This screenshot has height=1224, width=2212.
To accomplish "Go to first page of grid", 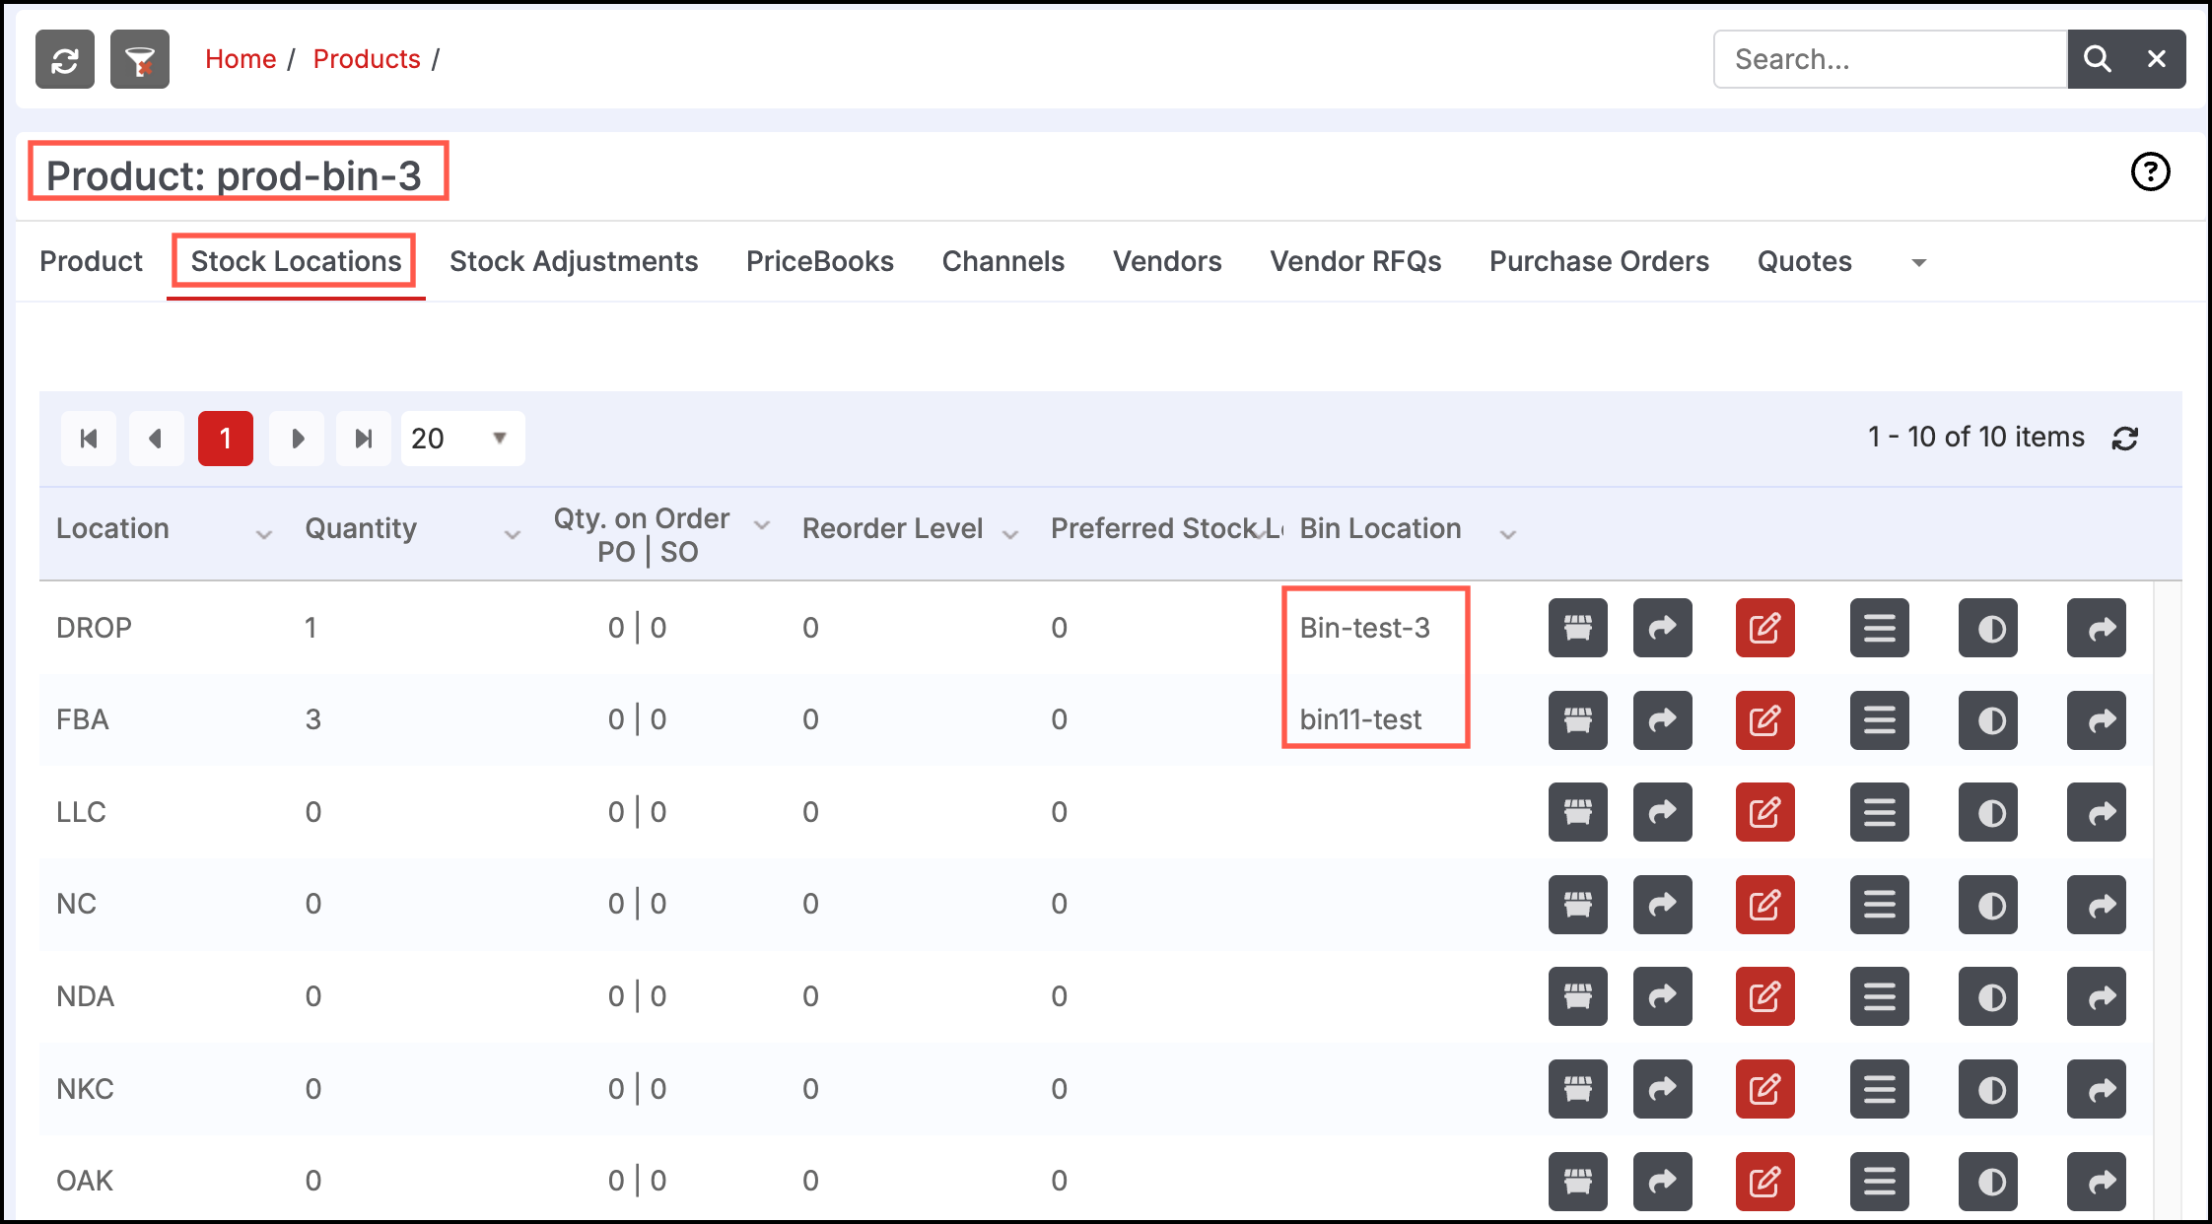I will pos(89,439).
